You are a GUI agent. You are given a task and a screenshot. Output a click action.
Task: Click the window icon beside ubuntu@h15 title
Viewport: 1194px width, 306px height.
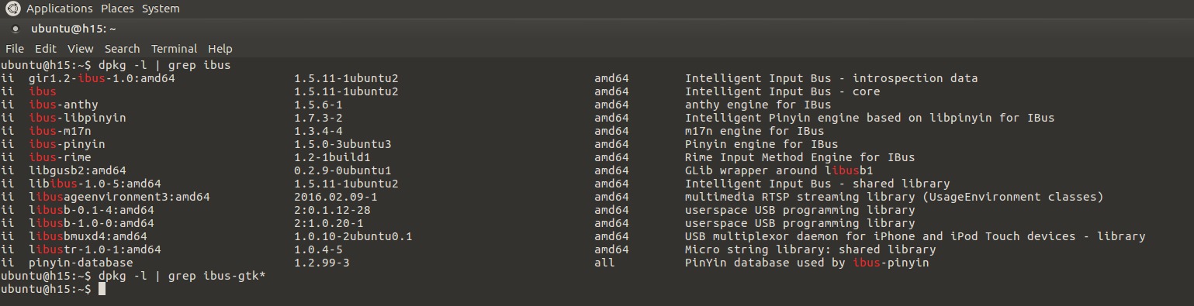pos(16,29)
